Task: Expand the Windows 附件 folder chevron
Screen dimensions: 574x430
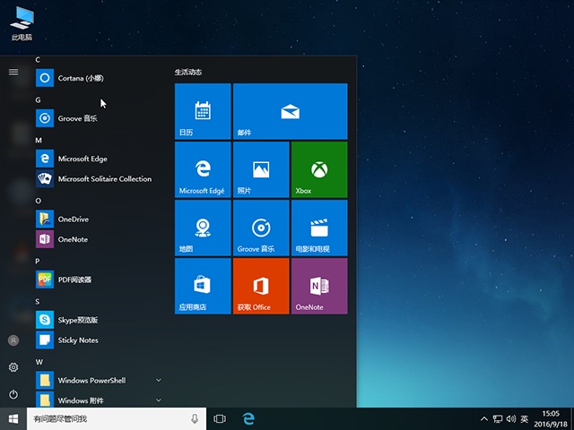Action: click(159, 400)
